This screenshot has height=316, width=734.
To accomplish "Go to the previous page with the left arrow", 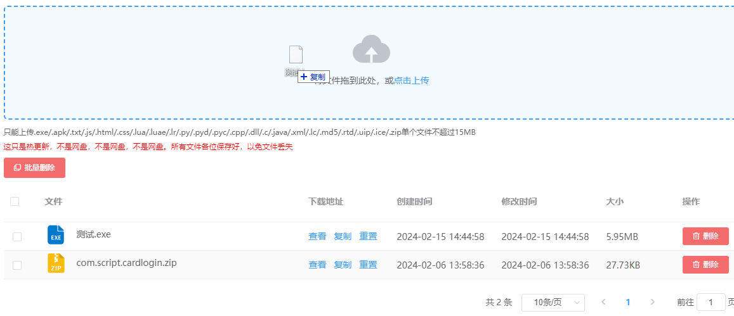I will point(604,302).
